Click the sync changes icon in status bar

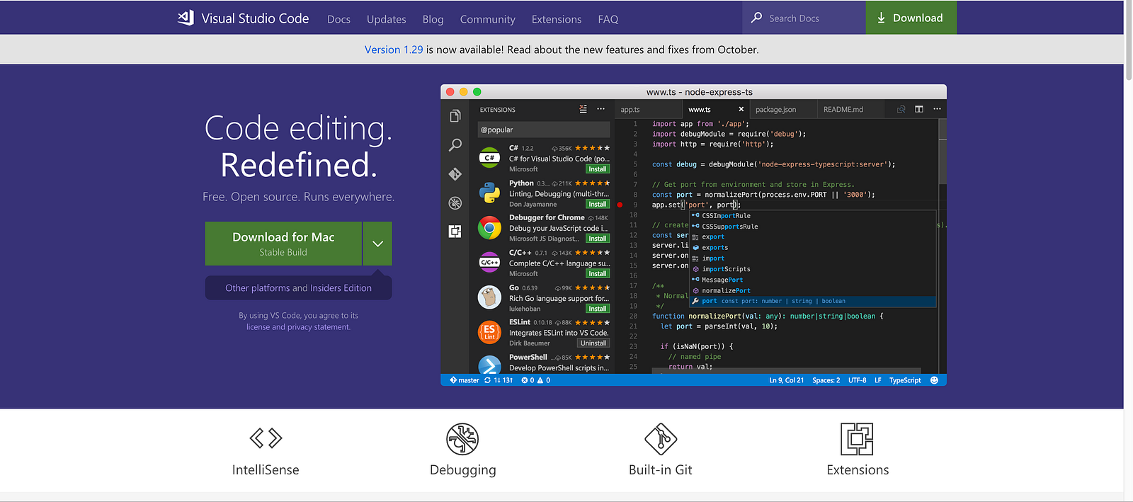(x=487, y=380)
